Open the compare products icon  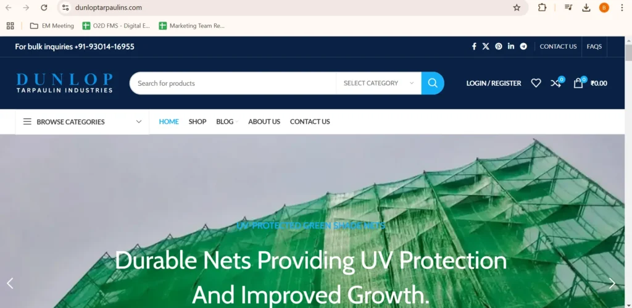[x=556, y=83]
